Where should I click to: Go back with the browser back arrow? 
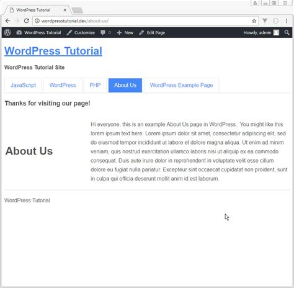click(x=7, y=21)
